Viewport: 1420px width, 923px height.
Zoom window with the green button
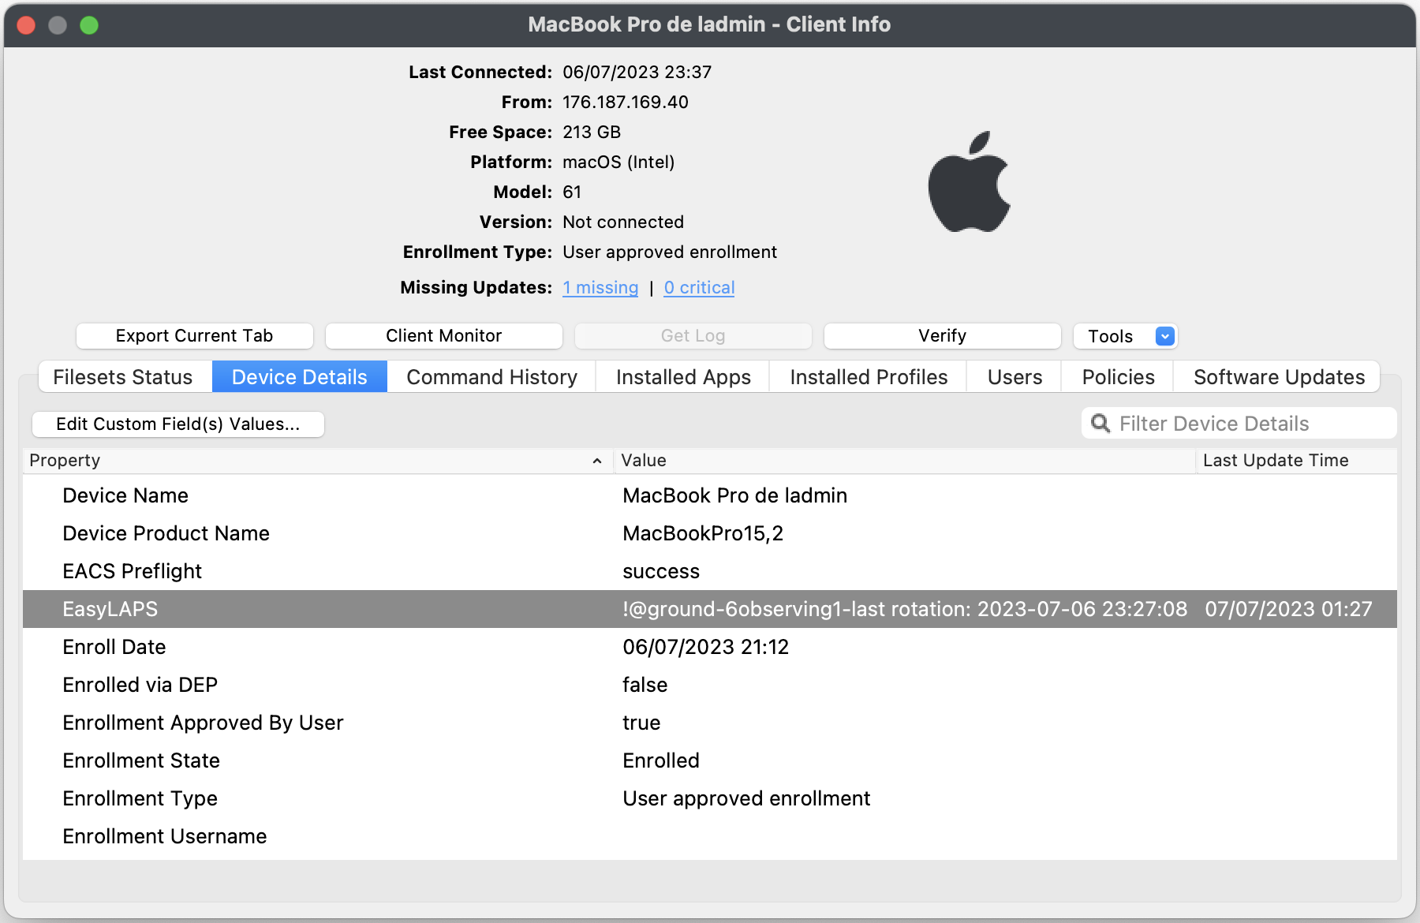[89, 25]
